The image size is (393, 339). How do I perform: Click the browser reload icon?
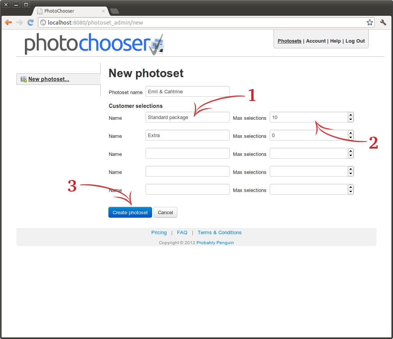click(31, 22)
